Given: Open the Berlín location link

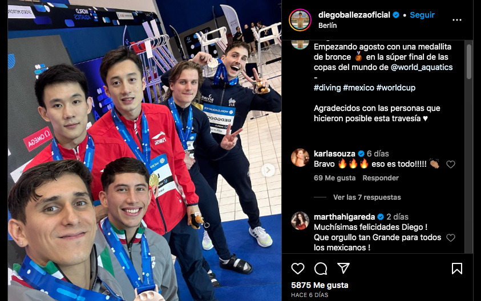Looking at the screenshot, I should tap(328, 26).
